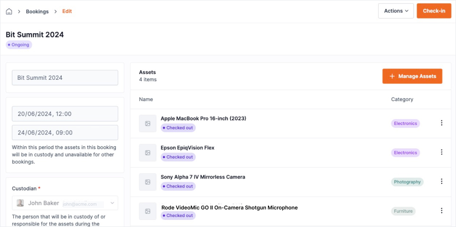Click the Bit Summit 2024 page heading
The height and width of the screenshot is (227, 456).
[x=35, y=35]
